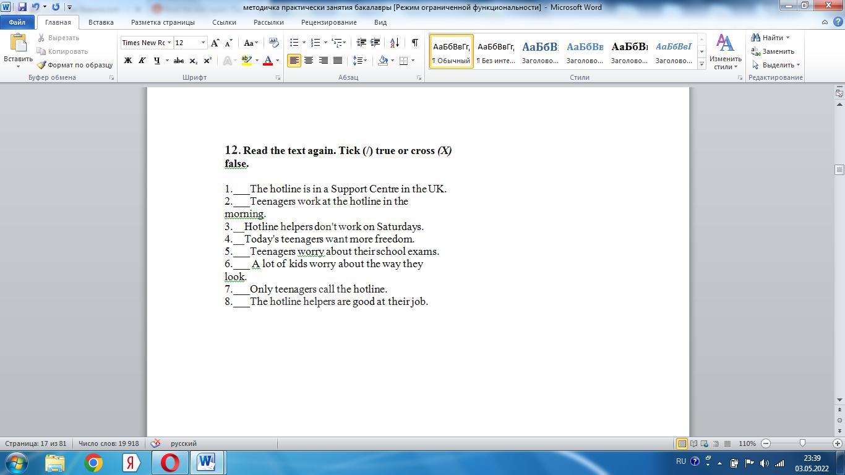Open the font size dropdown
The width and height of the screenshot is (845, 475).
[x=202, y=43]
